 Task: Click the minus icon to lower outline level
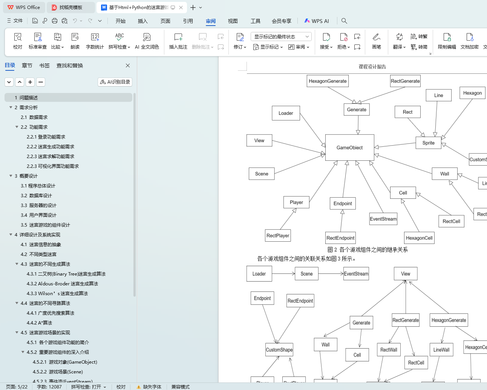click(41, 82)
